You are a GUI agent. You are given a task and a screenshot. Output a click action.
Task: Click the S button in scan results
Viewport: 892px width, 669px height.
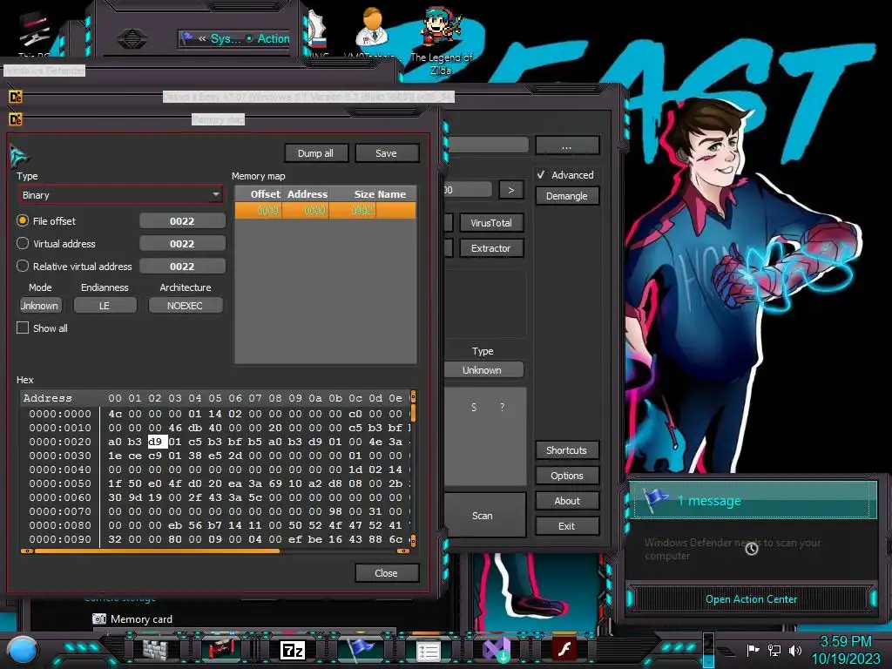474,408
